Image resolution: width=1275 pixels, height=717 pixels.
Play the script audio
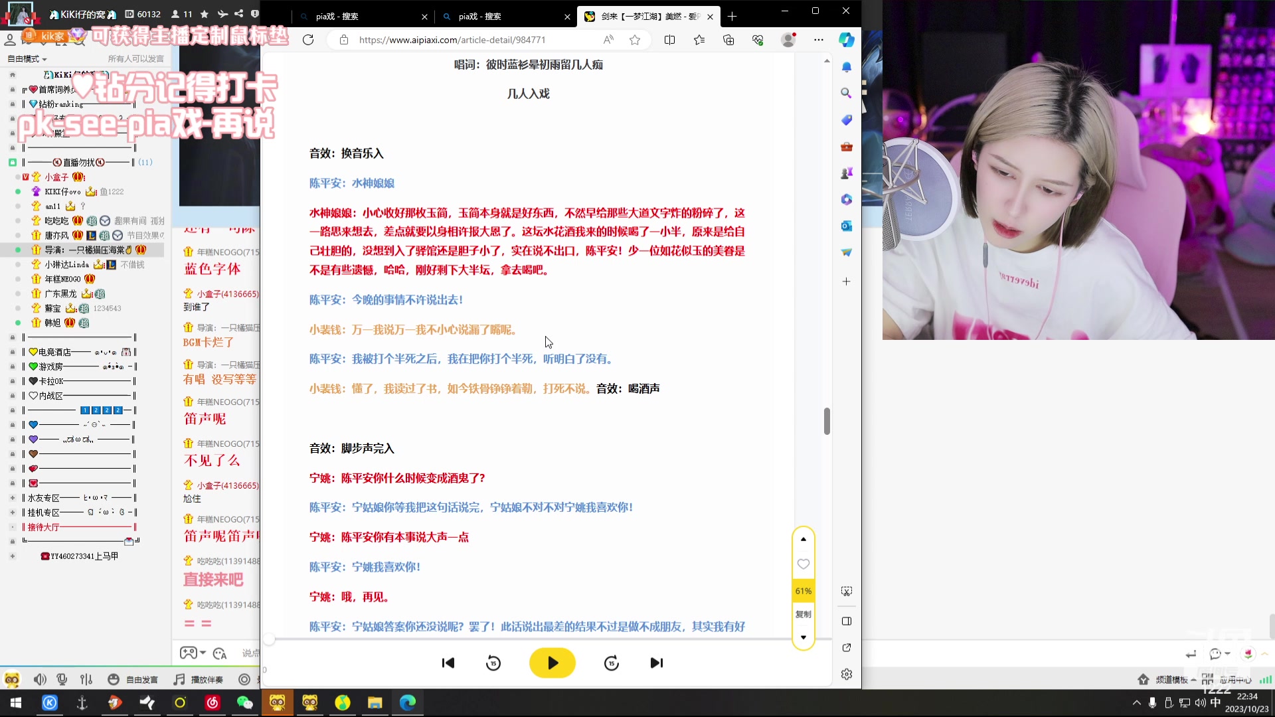click(552, 663)
